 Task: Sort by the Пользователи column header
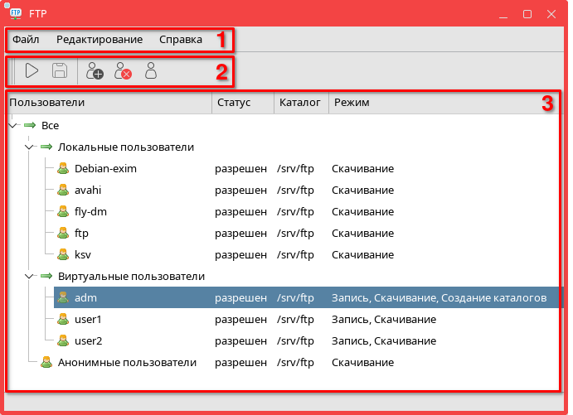(108, 103)
